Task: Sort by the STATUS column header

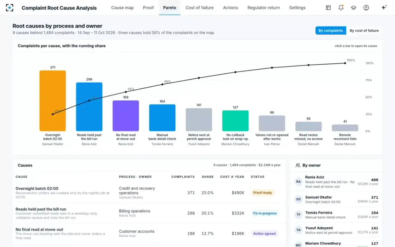Action: click(257, 177)
